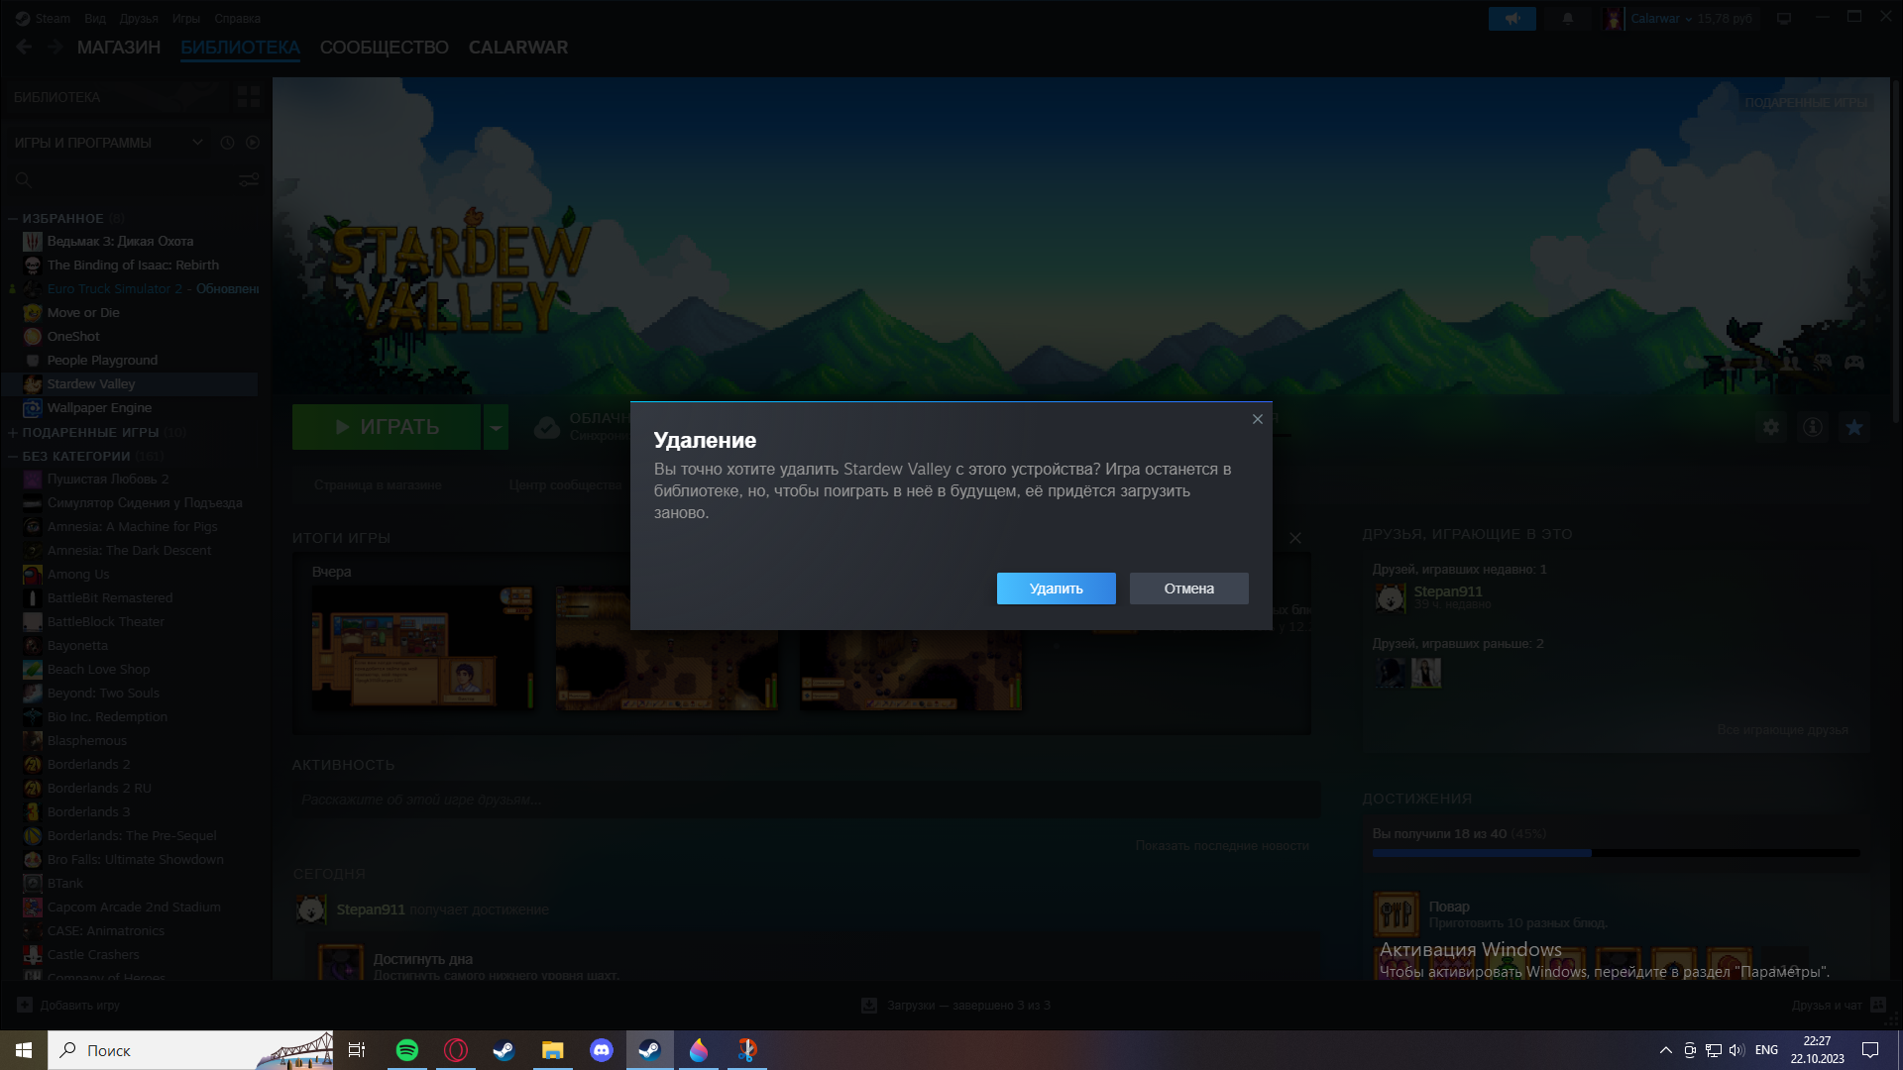Open Big Picture mode icon
The image size is (1903, 1070).
[x=1783, y=19]
